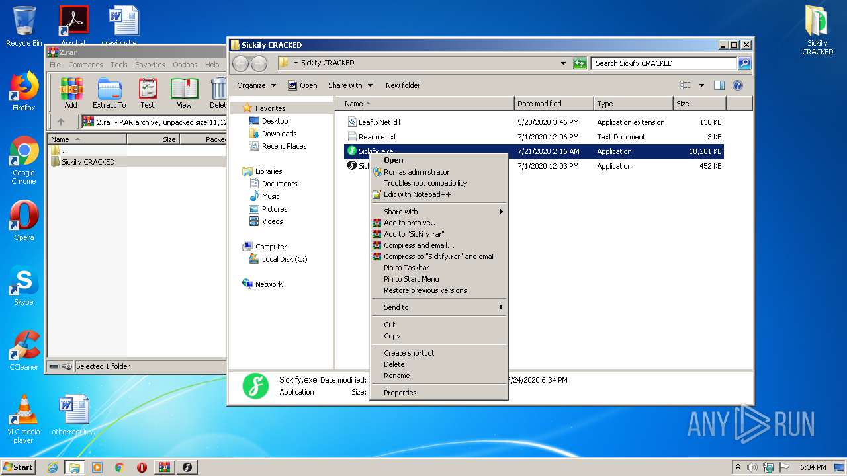Image resolution: width=847 pixels, height=476 pixels.
Task: Click Test icon in WinRAR toolbar
Action: [148, 93]
